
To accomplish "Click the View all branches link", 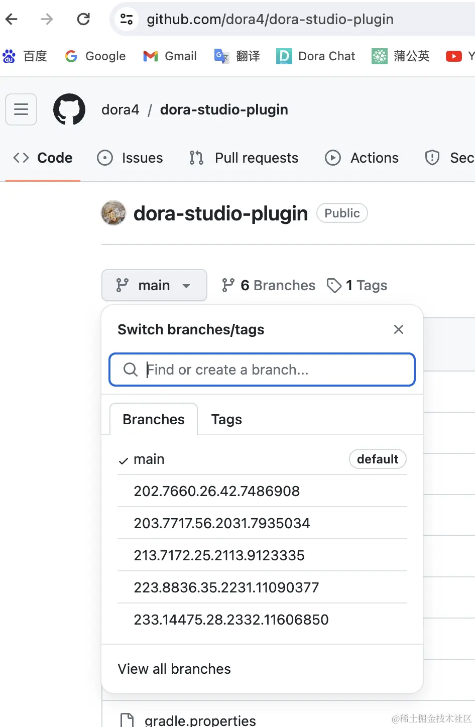I will [x=174, y=669].
